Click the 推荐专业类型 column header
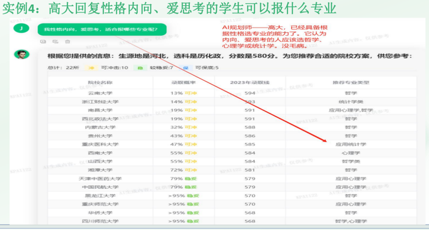 tap(351, 82)
